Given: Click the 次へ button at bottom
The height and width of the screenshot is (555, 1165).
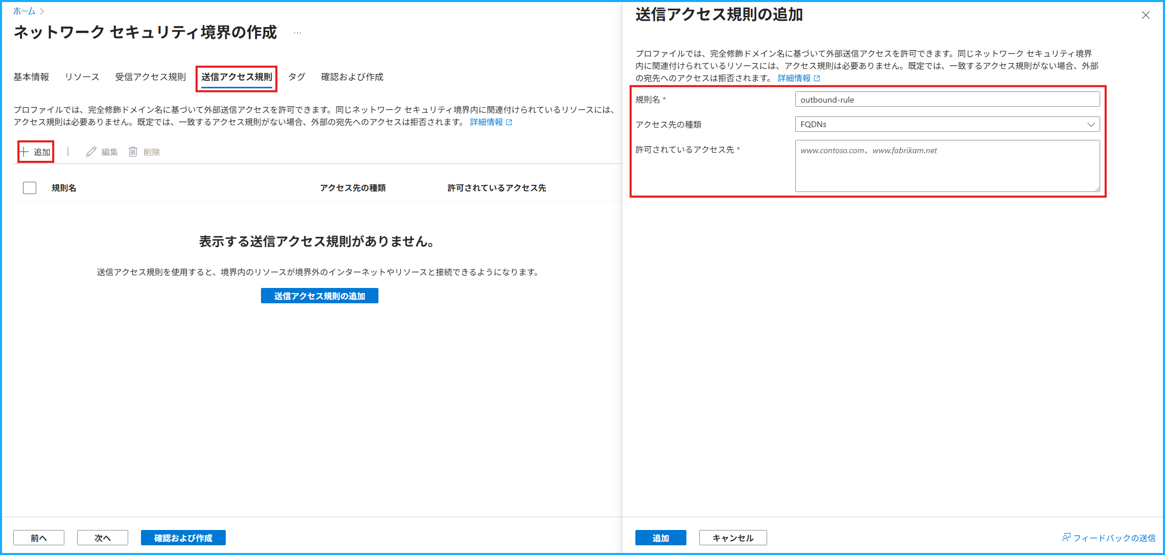Looking at the screenshot, I should point(102,538).
